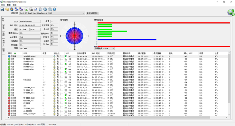Click the scroll right arrow of AP list
235x126 pixels.
(x=226, y=117)
